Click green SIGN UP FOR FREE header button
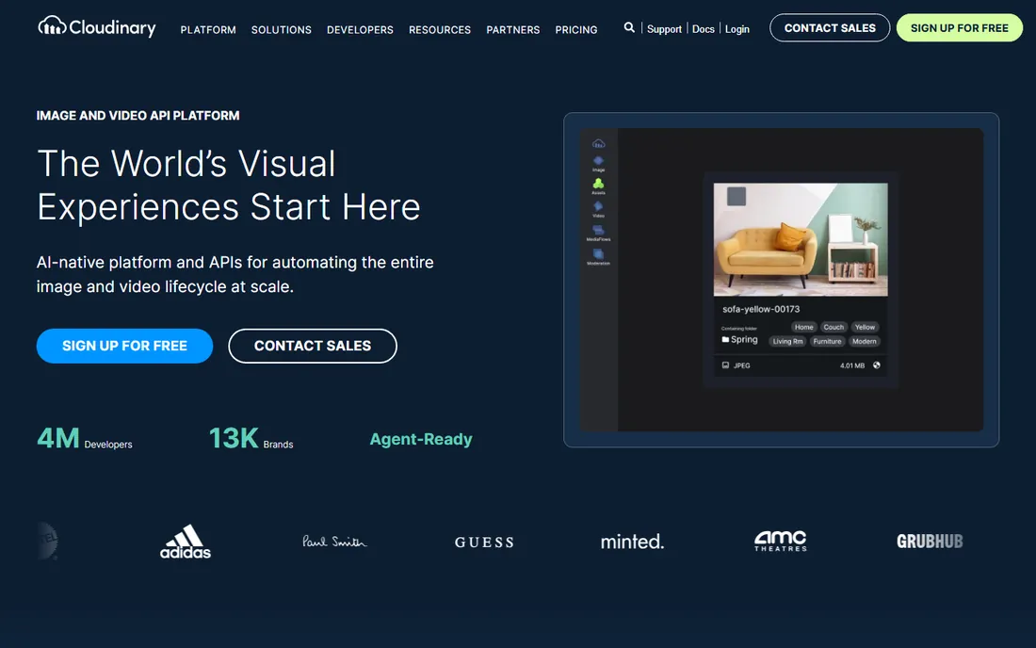Viewport: 1036px width, 648px height. tap(960, 27)
